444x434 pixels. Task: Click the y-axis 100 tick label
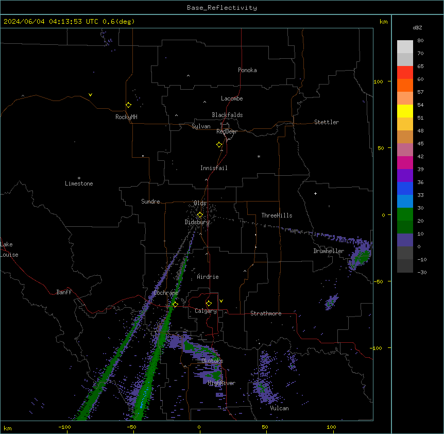(378, 81)
